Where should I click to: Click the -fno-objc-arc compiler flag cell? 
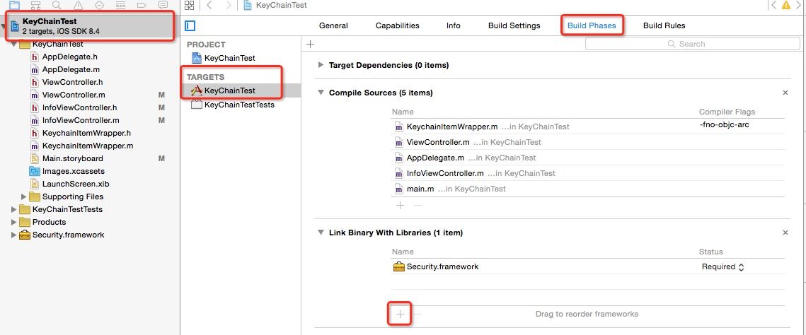tap(725, 124)
